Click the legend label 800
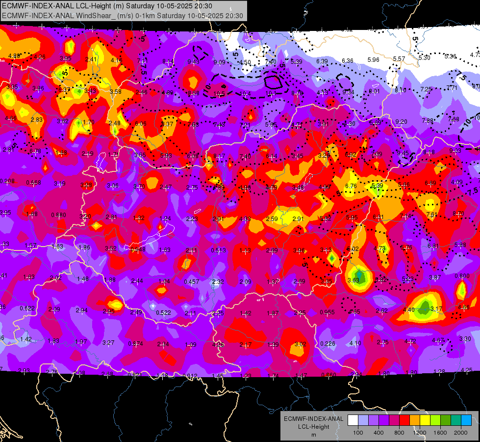Screen dimensions: 480x442 pyautogui.click(x=399, y=433)
